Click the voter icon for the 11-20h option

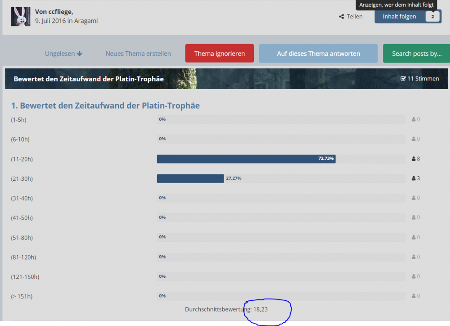click(x=414, y=159)
